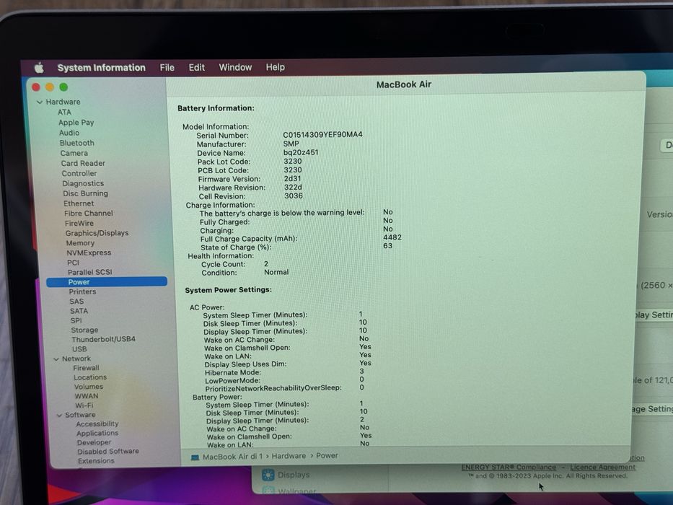673x505 pixels.
Task: Close the System Information window
Action: point(36,87)
